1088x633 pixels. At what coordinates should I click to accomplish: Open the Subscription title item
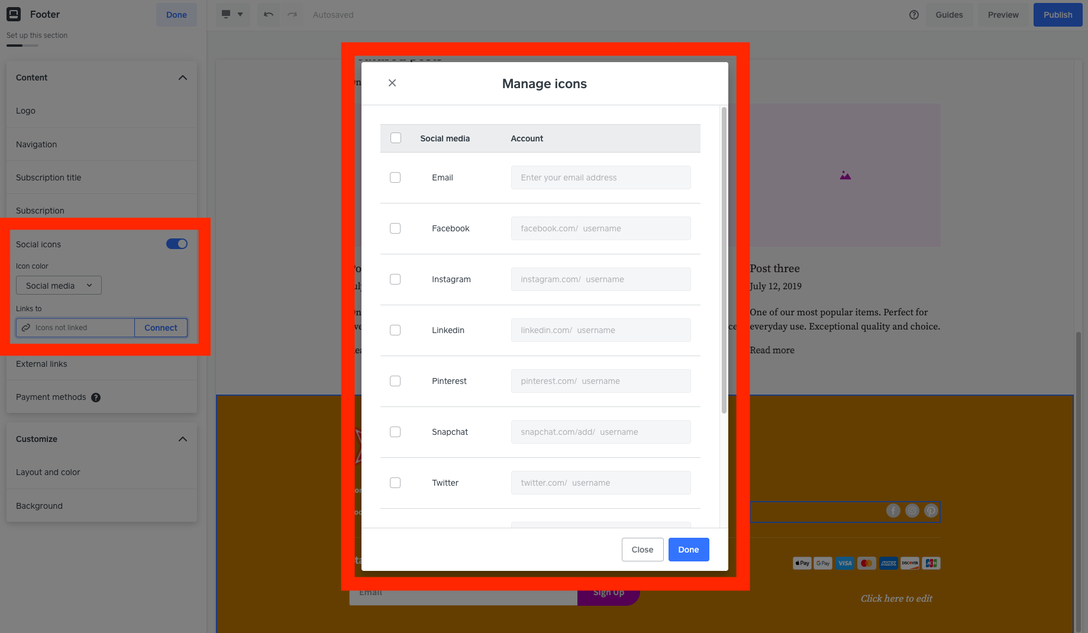pos(102,177)
